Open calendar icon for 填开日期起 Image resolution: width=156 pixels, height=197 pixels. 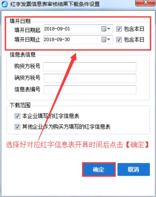(x=104, y=29)
